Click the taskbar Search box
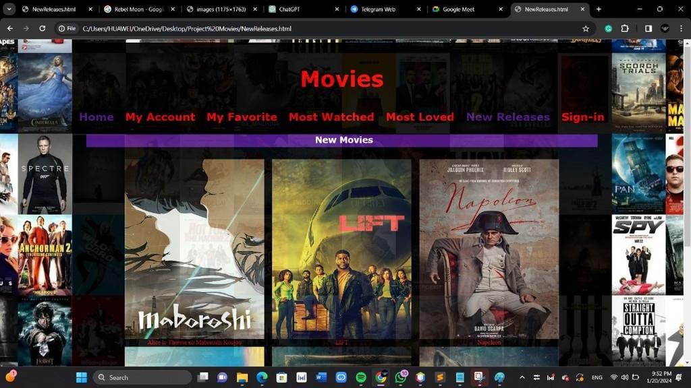The width and height of the screenshot is (691, 388). pyautogui.click(x=142, y=377)
